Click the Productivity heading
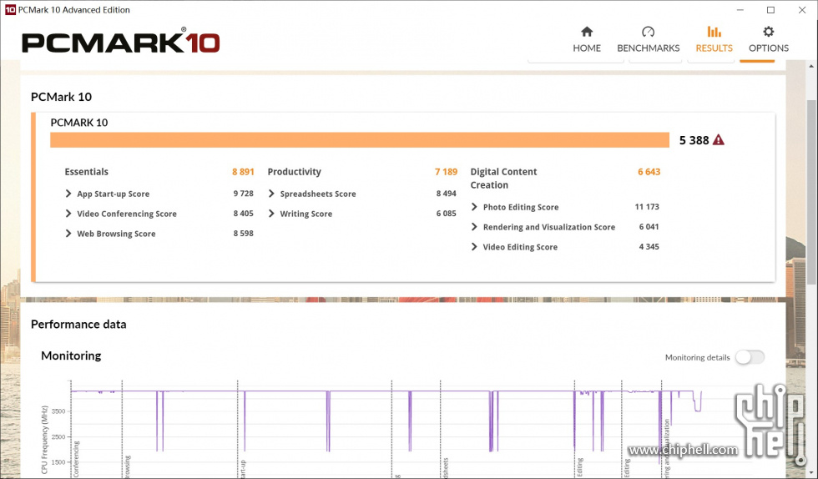Image resolution: width=818 pixels, height=479 pixels. pos(294,172)
